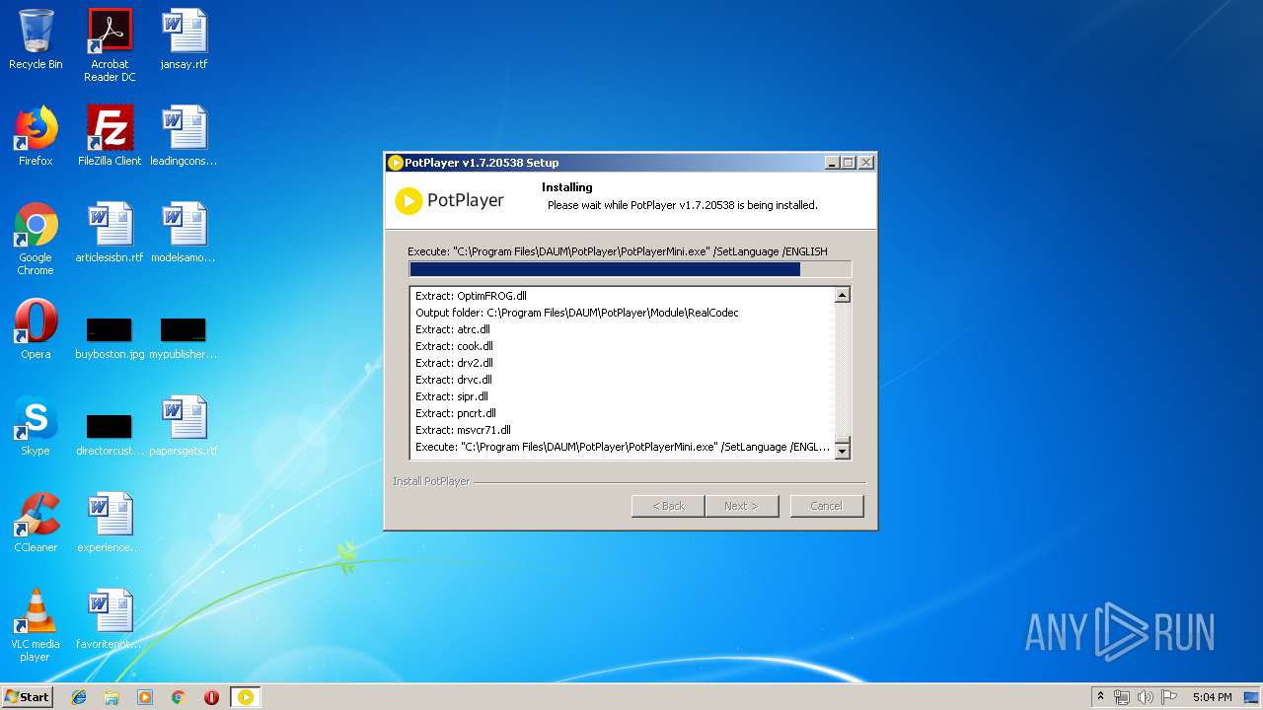This screenshot has height=710, width=1263.
Task: Open the CCleaner desktop shortcut
Action: [x=36, y=523]
